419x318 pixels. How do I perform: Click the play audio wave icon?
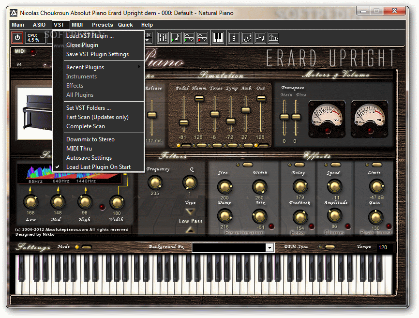(189, 38)
